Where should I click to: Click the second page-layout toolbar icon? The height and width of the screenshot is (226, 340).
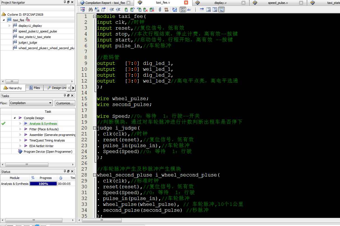(215, 10)
